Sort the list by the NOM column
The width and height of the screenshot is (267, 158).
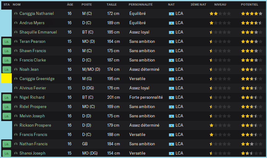tap(17, 5)
